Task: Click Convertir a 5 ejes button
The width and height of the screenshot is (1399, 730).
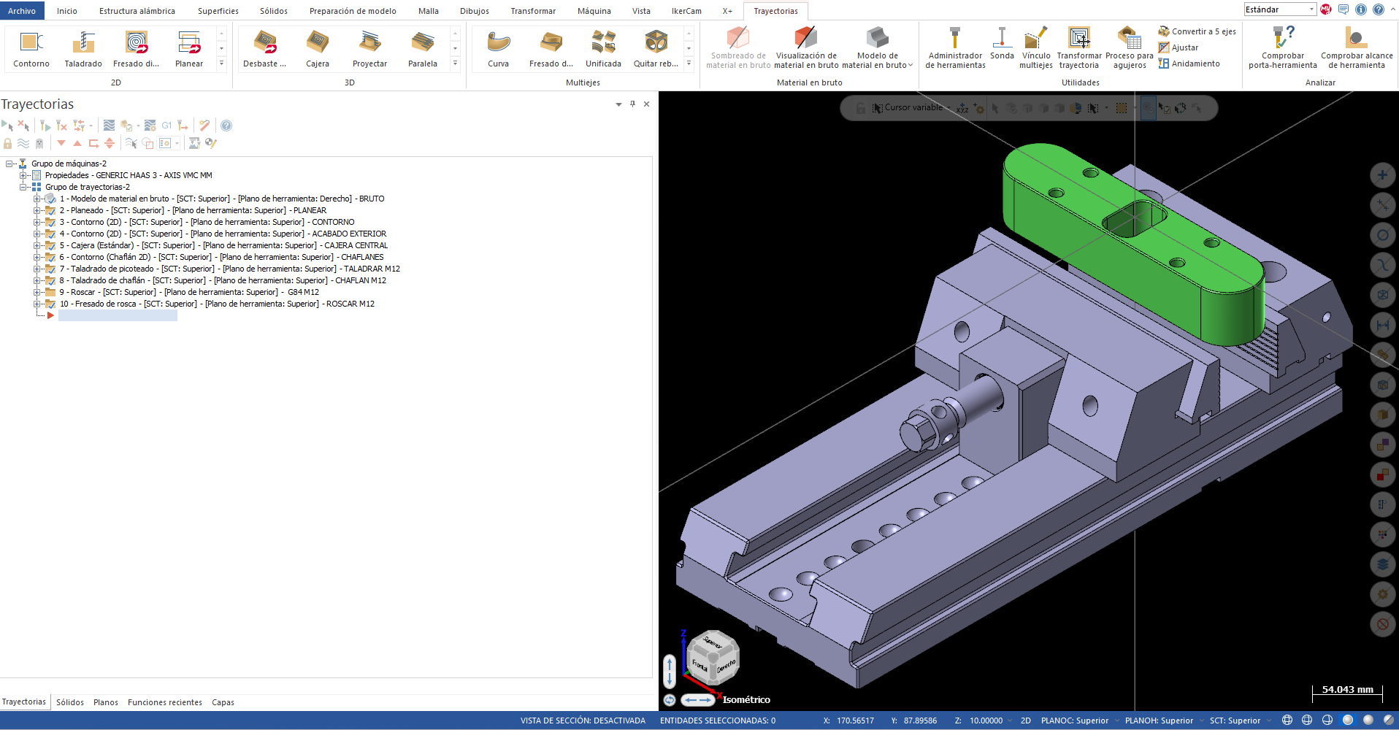Action: [1197, 31]
